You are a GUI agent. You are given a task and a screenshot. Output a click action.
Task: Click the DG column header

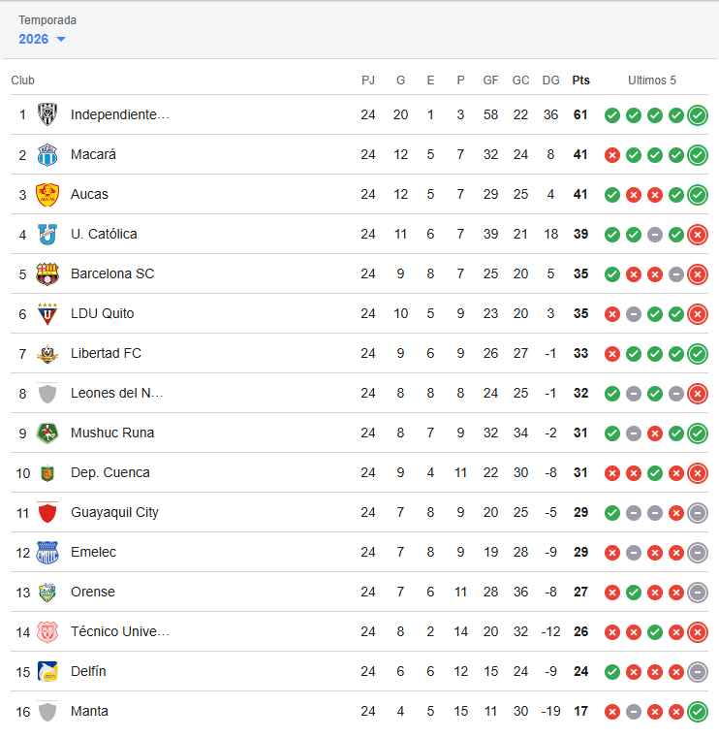click(550, 80)
